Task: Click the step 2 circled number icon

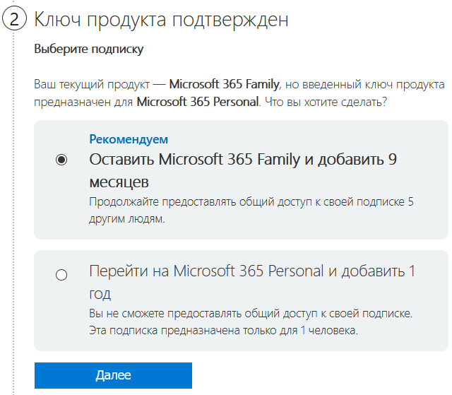Action: pyautogui.click(x=14, y=19)
